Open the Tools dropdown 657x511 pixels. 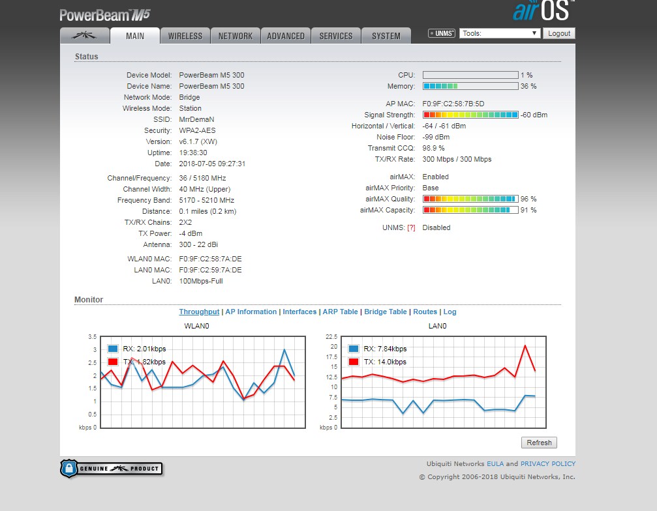[499, 33]
